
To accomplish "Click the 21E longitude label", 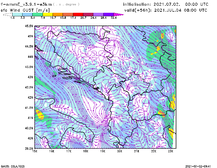I will (x=137, y=151).
